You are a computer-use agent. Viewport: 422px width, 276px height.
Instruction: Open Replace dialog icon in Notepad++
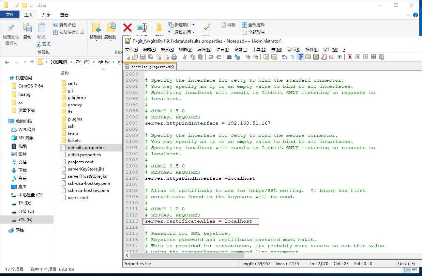point(237,57)
